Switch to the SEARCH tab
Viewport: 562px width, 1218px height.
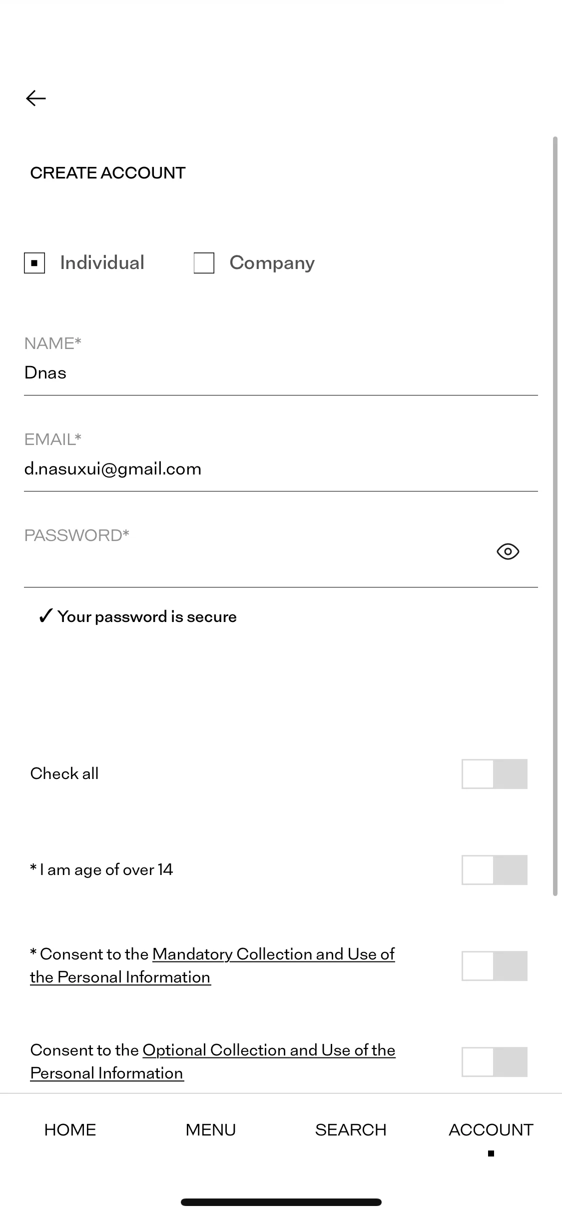point(351,1129)
